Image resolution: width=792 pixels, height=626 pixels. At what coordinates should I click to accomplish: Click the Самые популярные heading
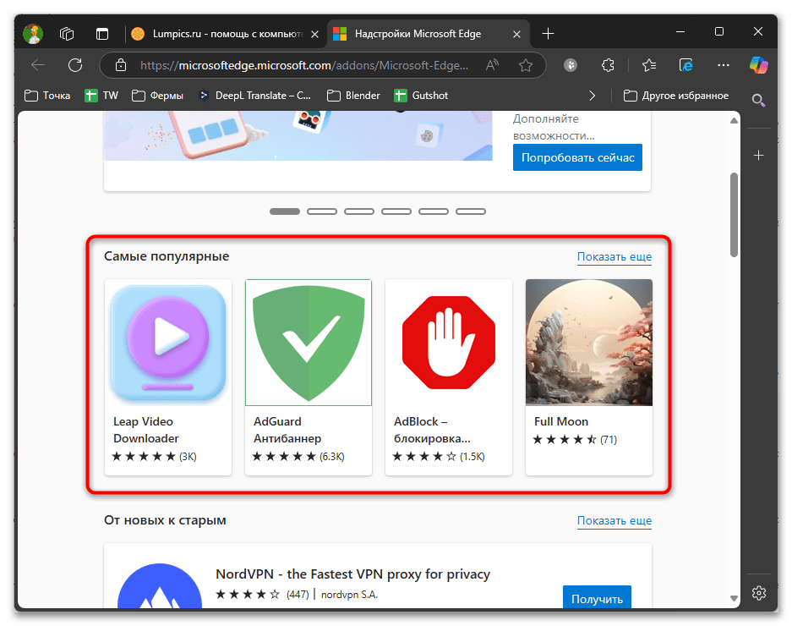(x=167, y=256)
